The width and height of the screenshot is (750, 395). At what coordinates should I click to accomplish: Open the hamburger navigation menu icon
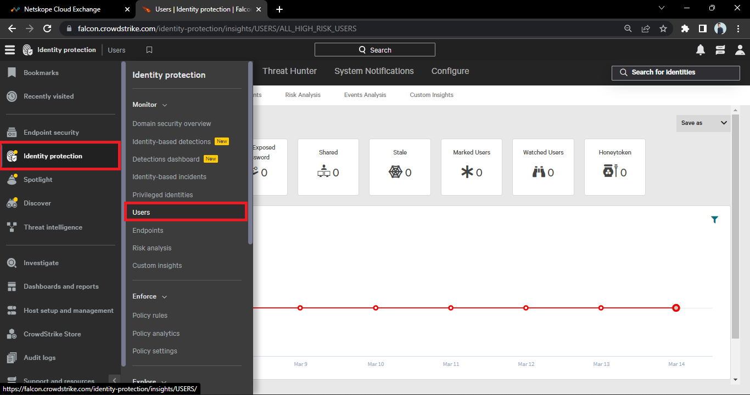pos(10,50)
